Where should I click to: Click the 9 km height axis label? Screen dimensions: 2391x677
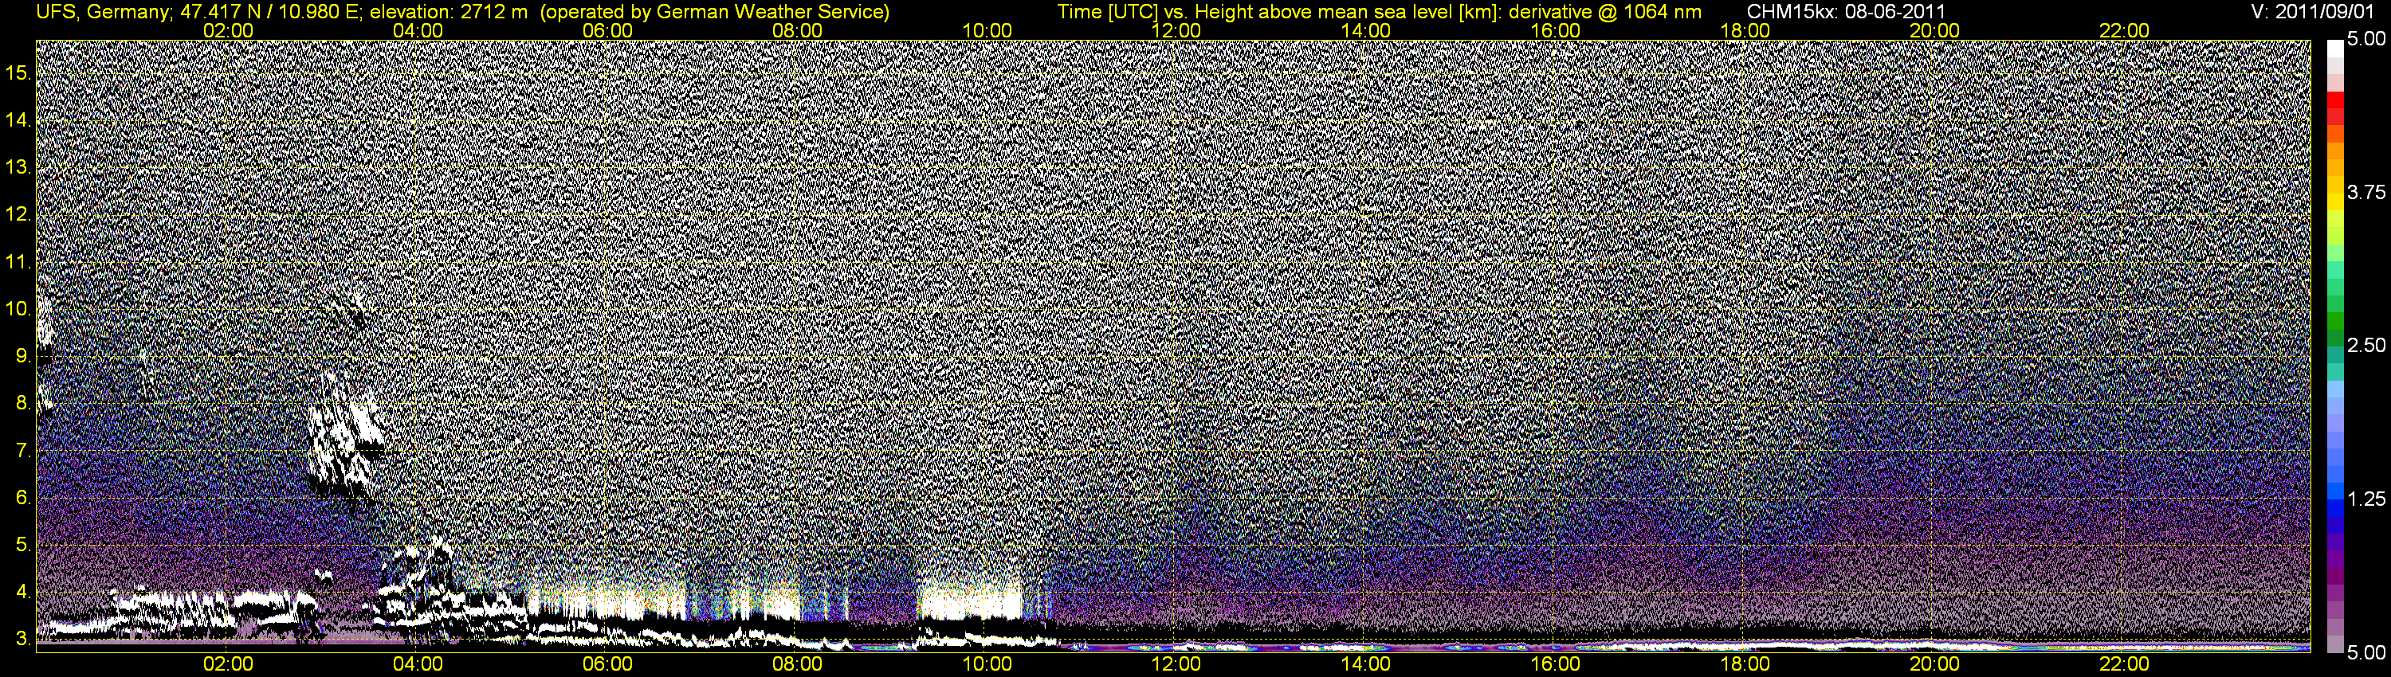pos(24,356)
